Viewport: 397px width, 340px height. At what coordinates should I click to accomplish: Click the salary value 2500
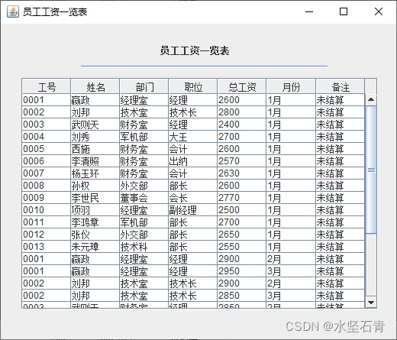click(242, 210)
